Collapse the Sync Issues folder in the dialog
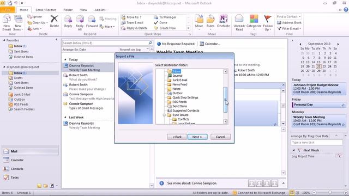Viewport: 349px width, 196px height. (x=164, y=115)
